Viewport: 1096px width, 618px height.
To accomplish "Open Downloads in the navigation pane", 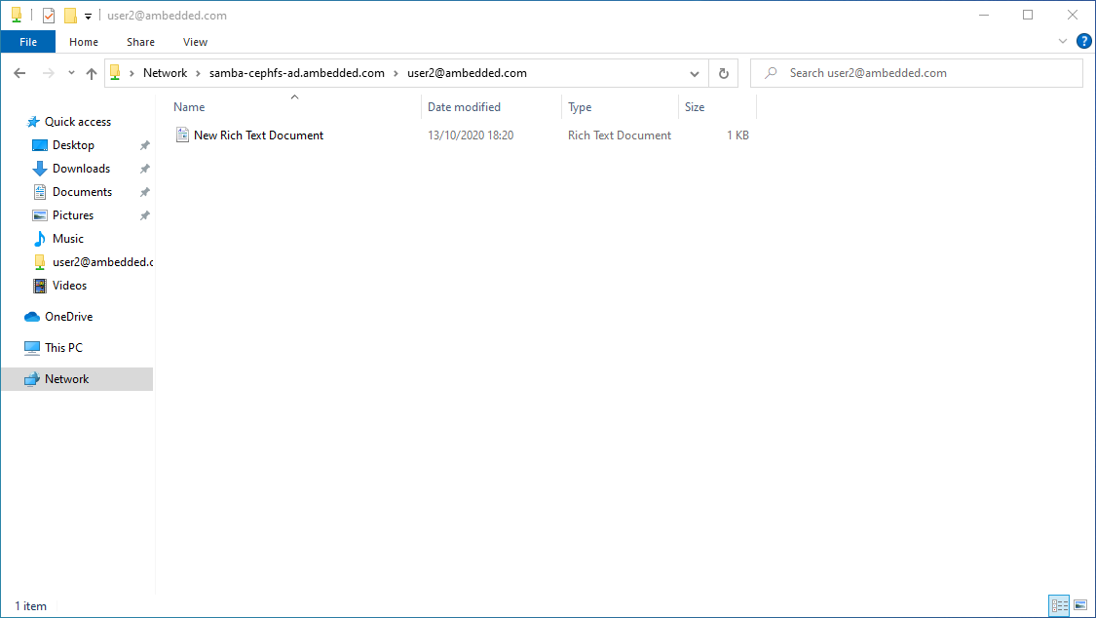I will 81,169.
